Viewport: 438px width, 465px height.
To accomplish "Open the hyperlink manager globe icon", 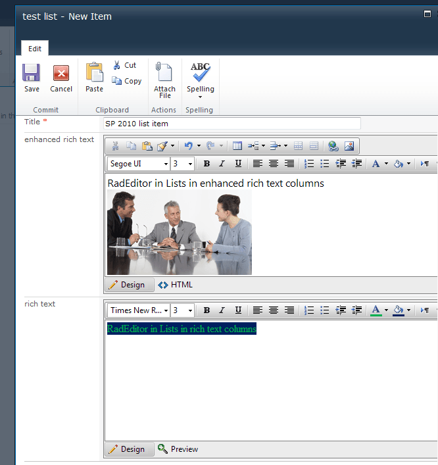I will click(x=333, y=146).
